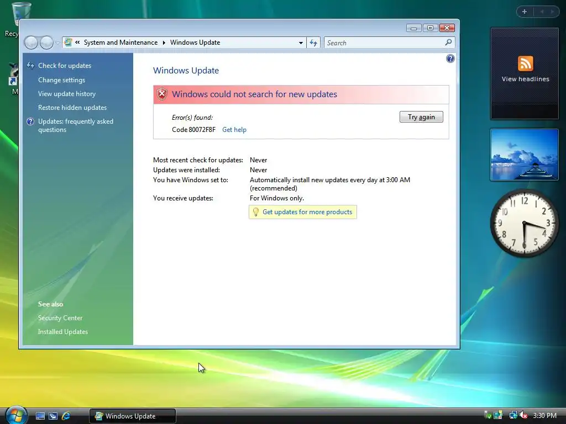Click the analog clock gadget
This screenshot has height=424, width=566.
pyautogui.click(x=524, y=223)
